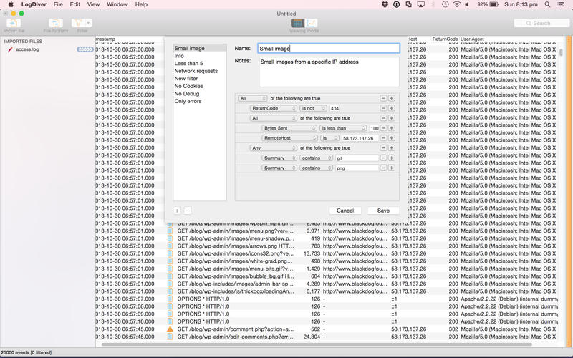Image resolution: width=573 pixels, height=358 pixels.
Task: Click the Import file toolbar icon
Action: (14, 23)
